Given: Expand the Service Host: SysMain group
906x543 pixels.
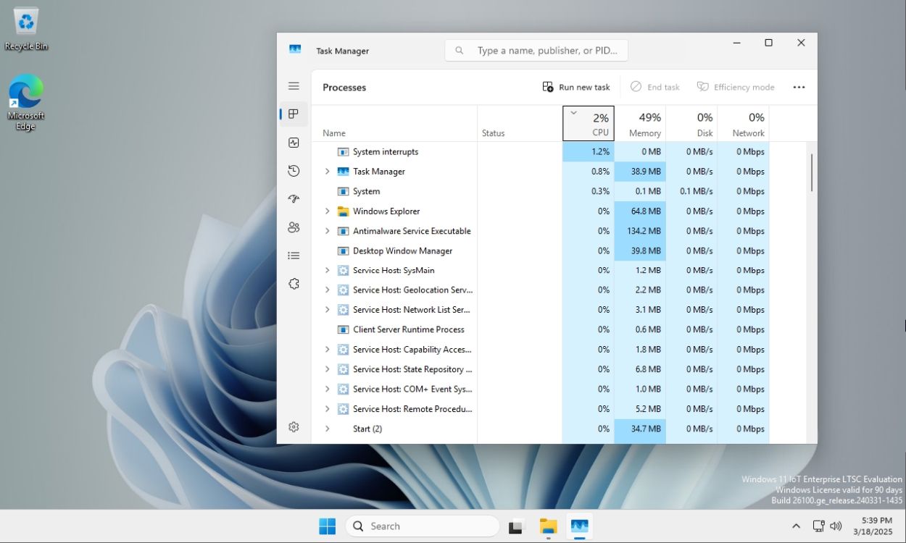Looking at the screenshot, I should click(x=326, y=270).
